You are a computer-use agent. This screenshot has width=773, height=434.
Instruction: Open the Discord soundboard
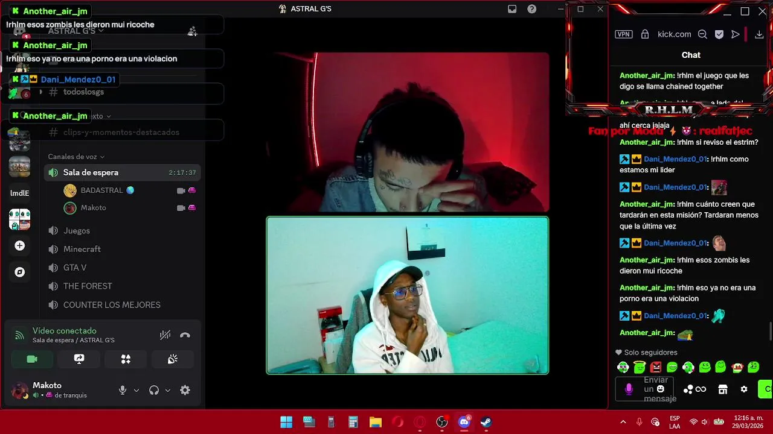pyautogui.click(x=173, y=359)
